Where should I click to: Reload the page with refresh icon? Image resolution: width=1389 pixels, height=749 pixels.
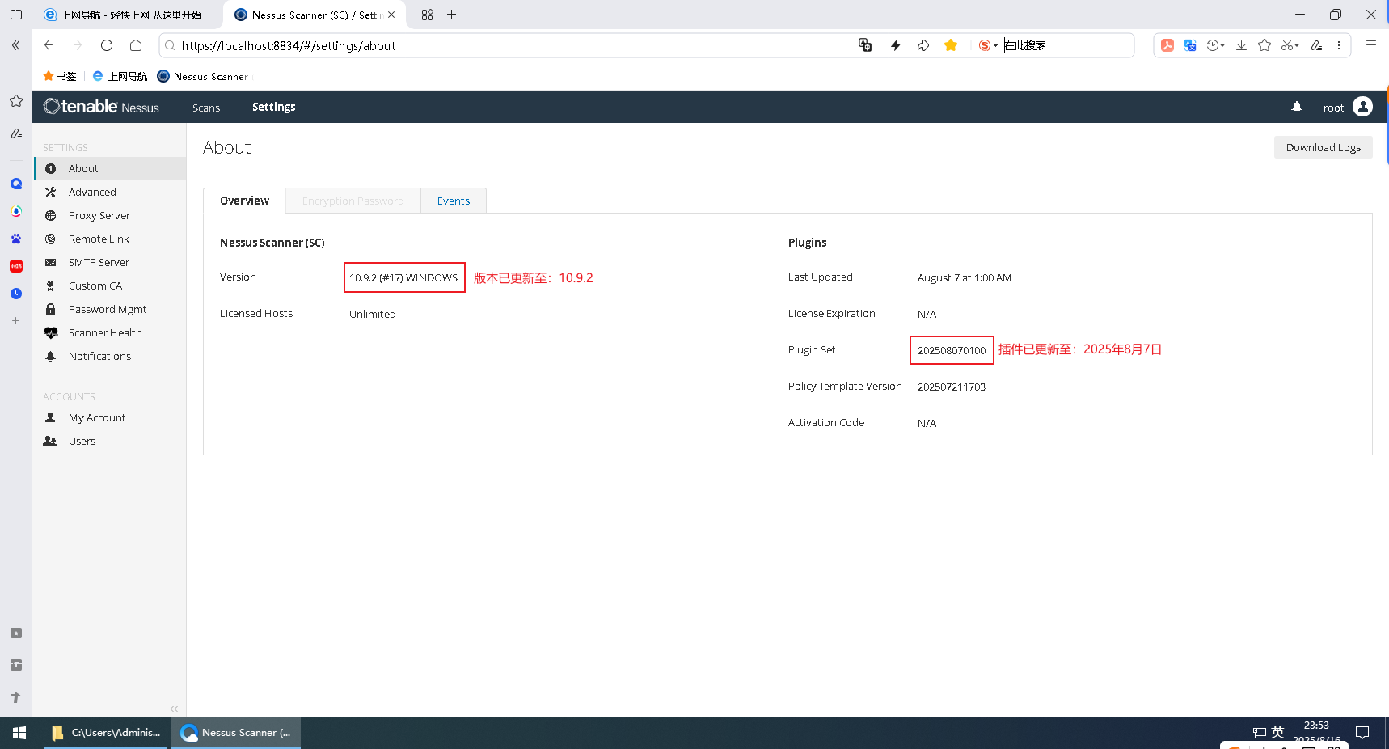pyautogui.click(x=107, y=45)
